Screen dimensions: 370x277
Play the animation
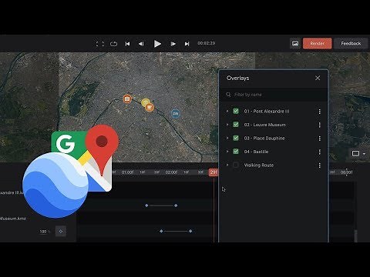157,44
